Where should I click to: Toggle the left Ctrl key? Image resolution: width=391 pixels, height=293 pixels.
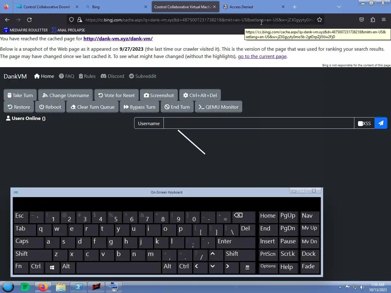[x=37, y=267]
